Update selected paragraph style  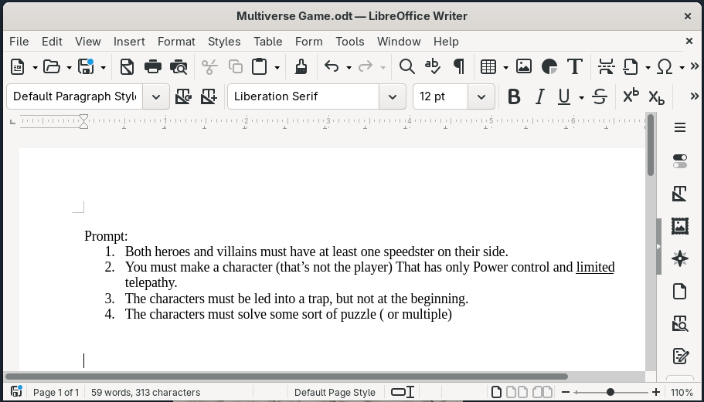183,96
